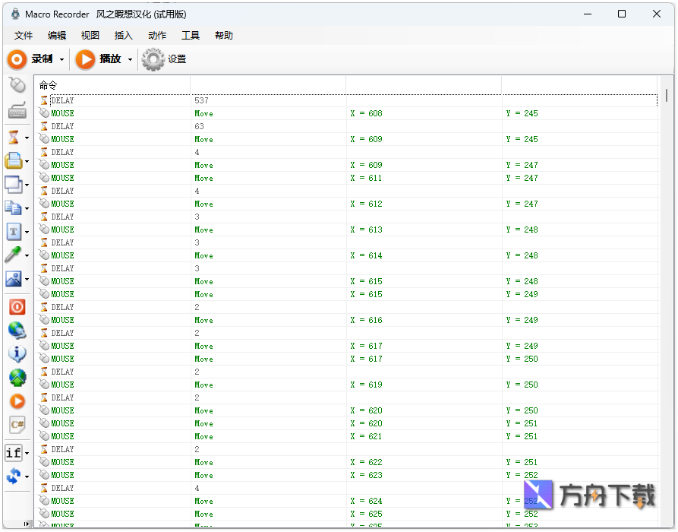Select the image recognition command icon
The width and height of the screenshot is (678, 532).
(15, 279)
